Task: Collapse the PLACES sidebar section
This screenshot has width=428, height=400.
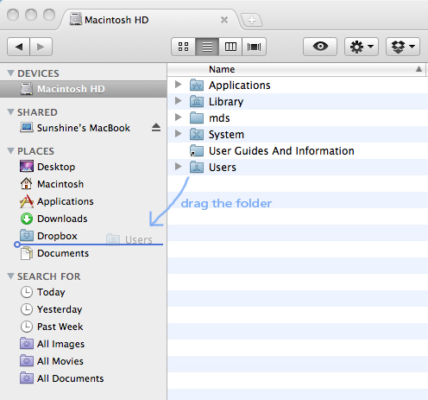Action: click(x=11, y=150)
